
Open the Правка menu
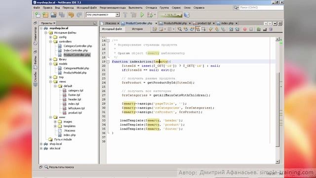click(47, 7)
